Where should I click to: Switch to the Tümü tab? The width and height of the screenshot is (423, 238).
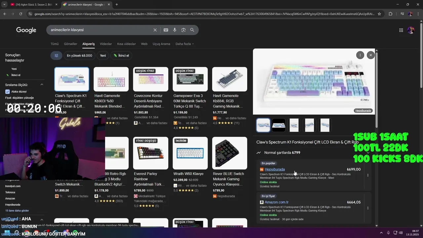(55, 44)
